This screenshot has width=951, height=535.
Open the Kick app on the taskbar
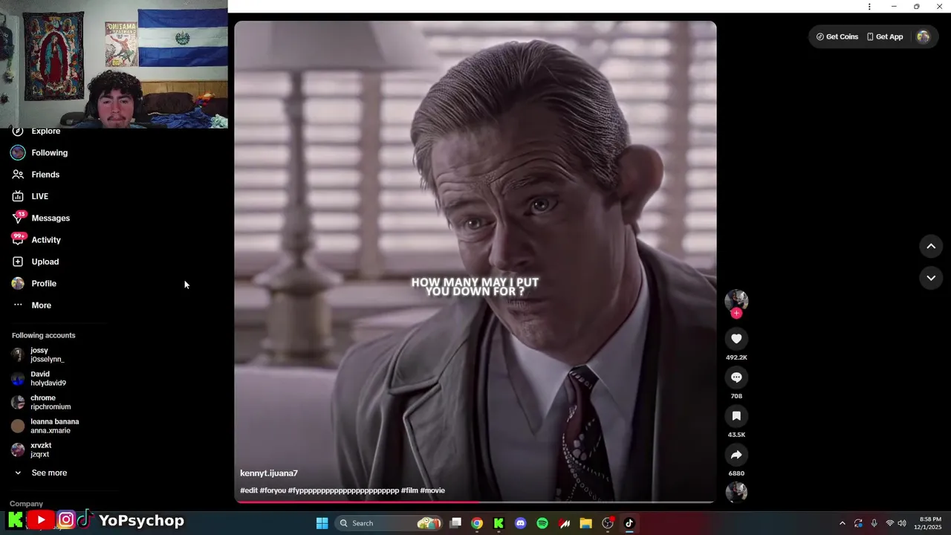499,523
